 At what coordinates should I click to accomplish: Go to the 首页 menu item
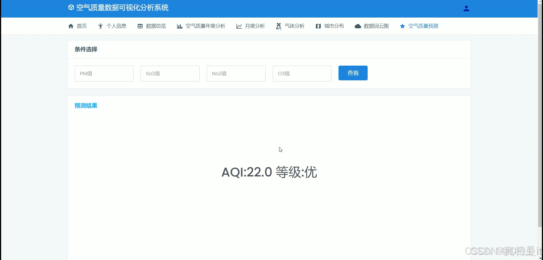click(x=77, y=26)
